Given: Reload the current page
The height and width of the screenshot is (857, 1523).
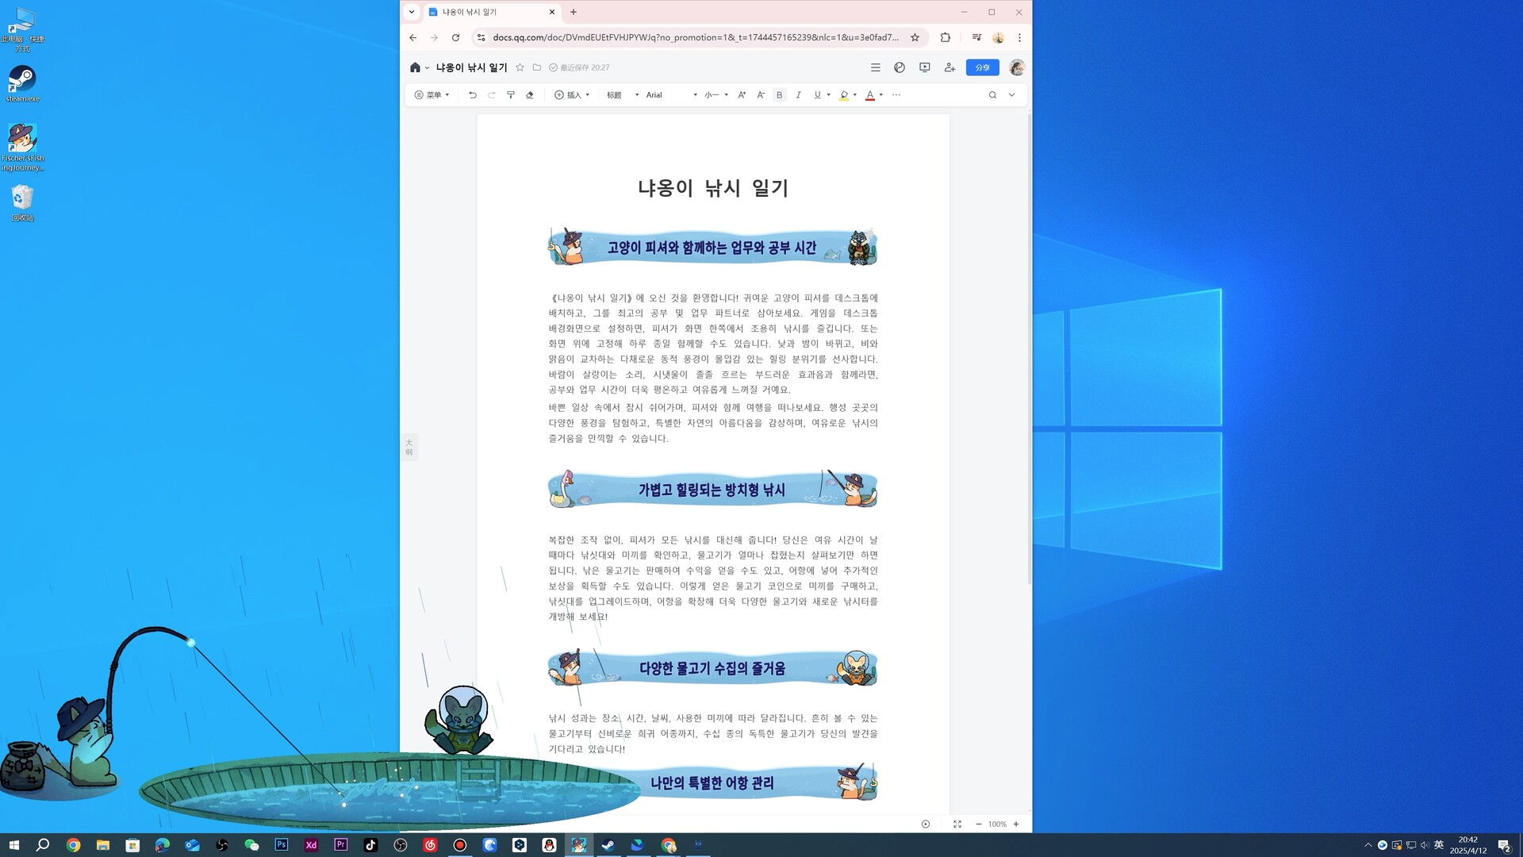Looking at the screenshot, I should point(455,37).
